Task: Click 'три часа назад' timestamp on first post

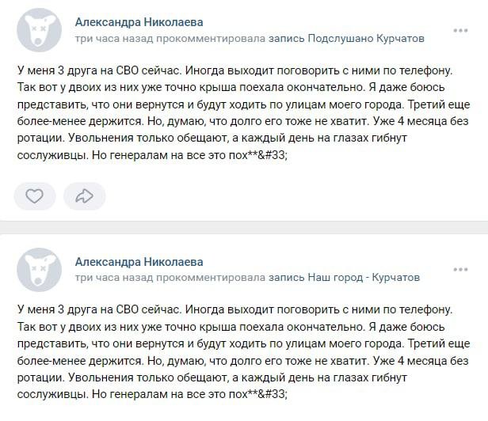Action: point(114,39)
